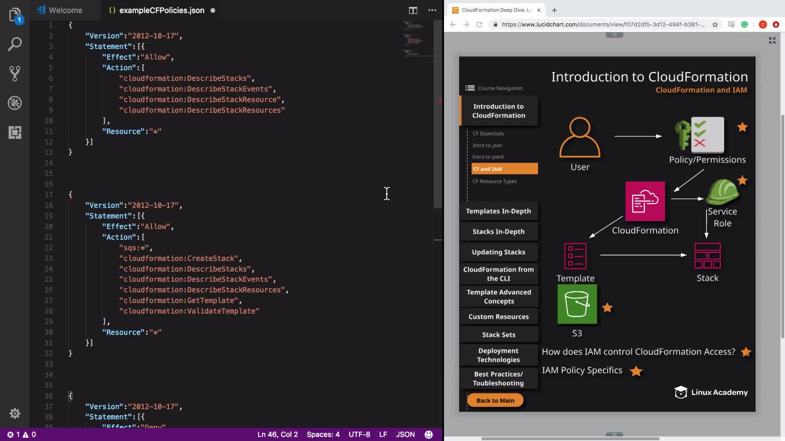The width and height of the screenshot is (785, 441).
Task: Click the browser address bar URL
Action: click(603, 24)
